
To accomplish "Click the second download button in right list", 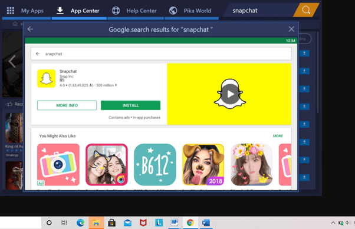I will point(304,71).
